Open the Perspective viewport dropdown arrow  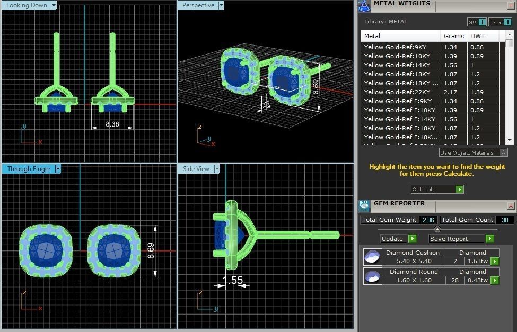pos(221,5)
